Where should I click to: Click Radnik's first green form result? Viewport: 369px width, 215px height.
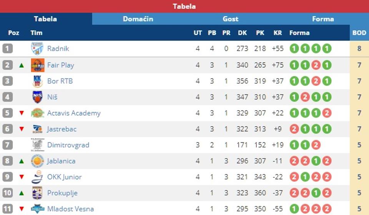pos(294,49)
